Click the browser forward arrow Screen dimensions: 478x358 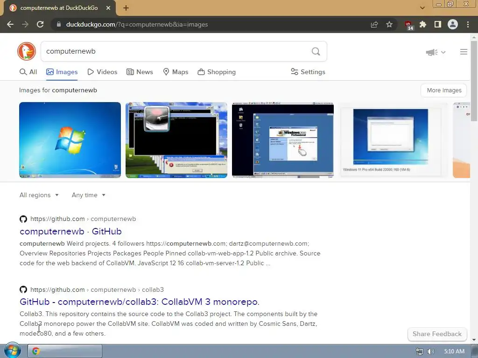pos(25,24)
